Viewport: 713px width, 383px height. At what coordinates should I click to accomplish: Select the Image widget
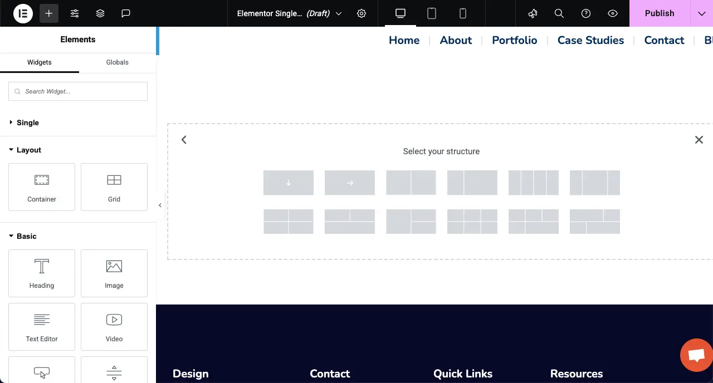(114, 273)
